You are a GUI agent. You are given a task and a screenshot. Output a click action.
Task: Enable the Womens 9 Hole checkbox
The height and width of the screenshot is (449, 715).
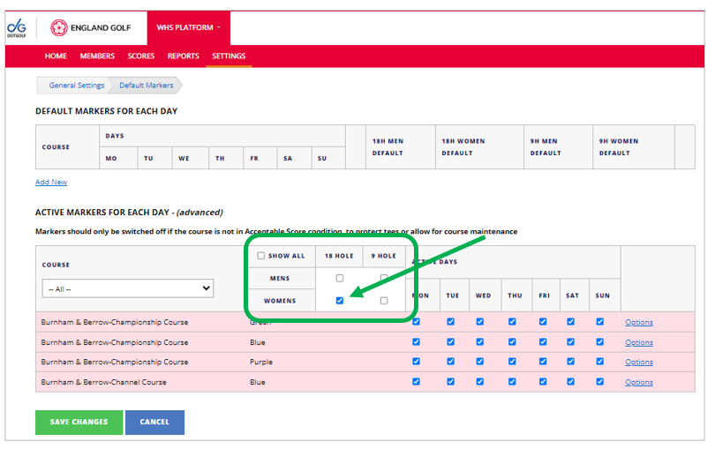(384, 301)
